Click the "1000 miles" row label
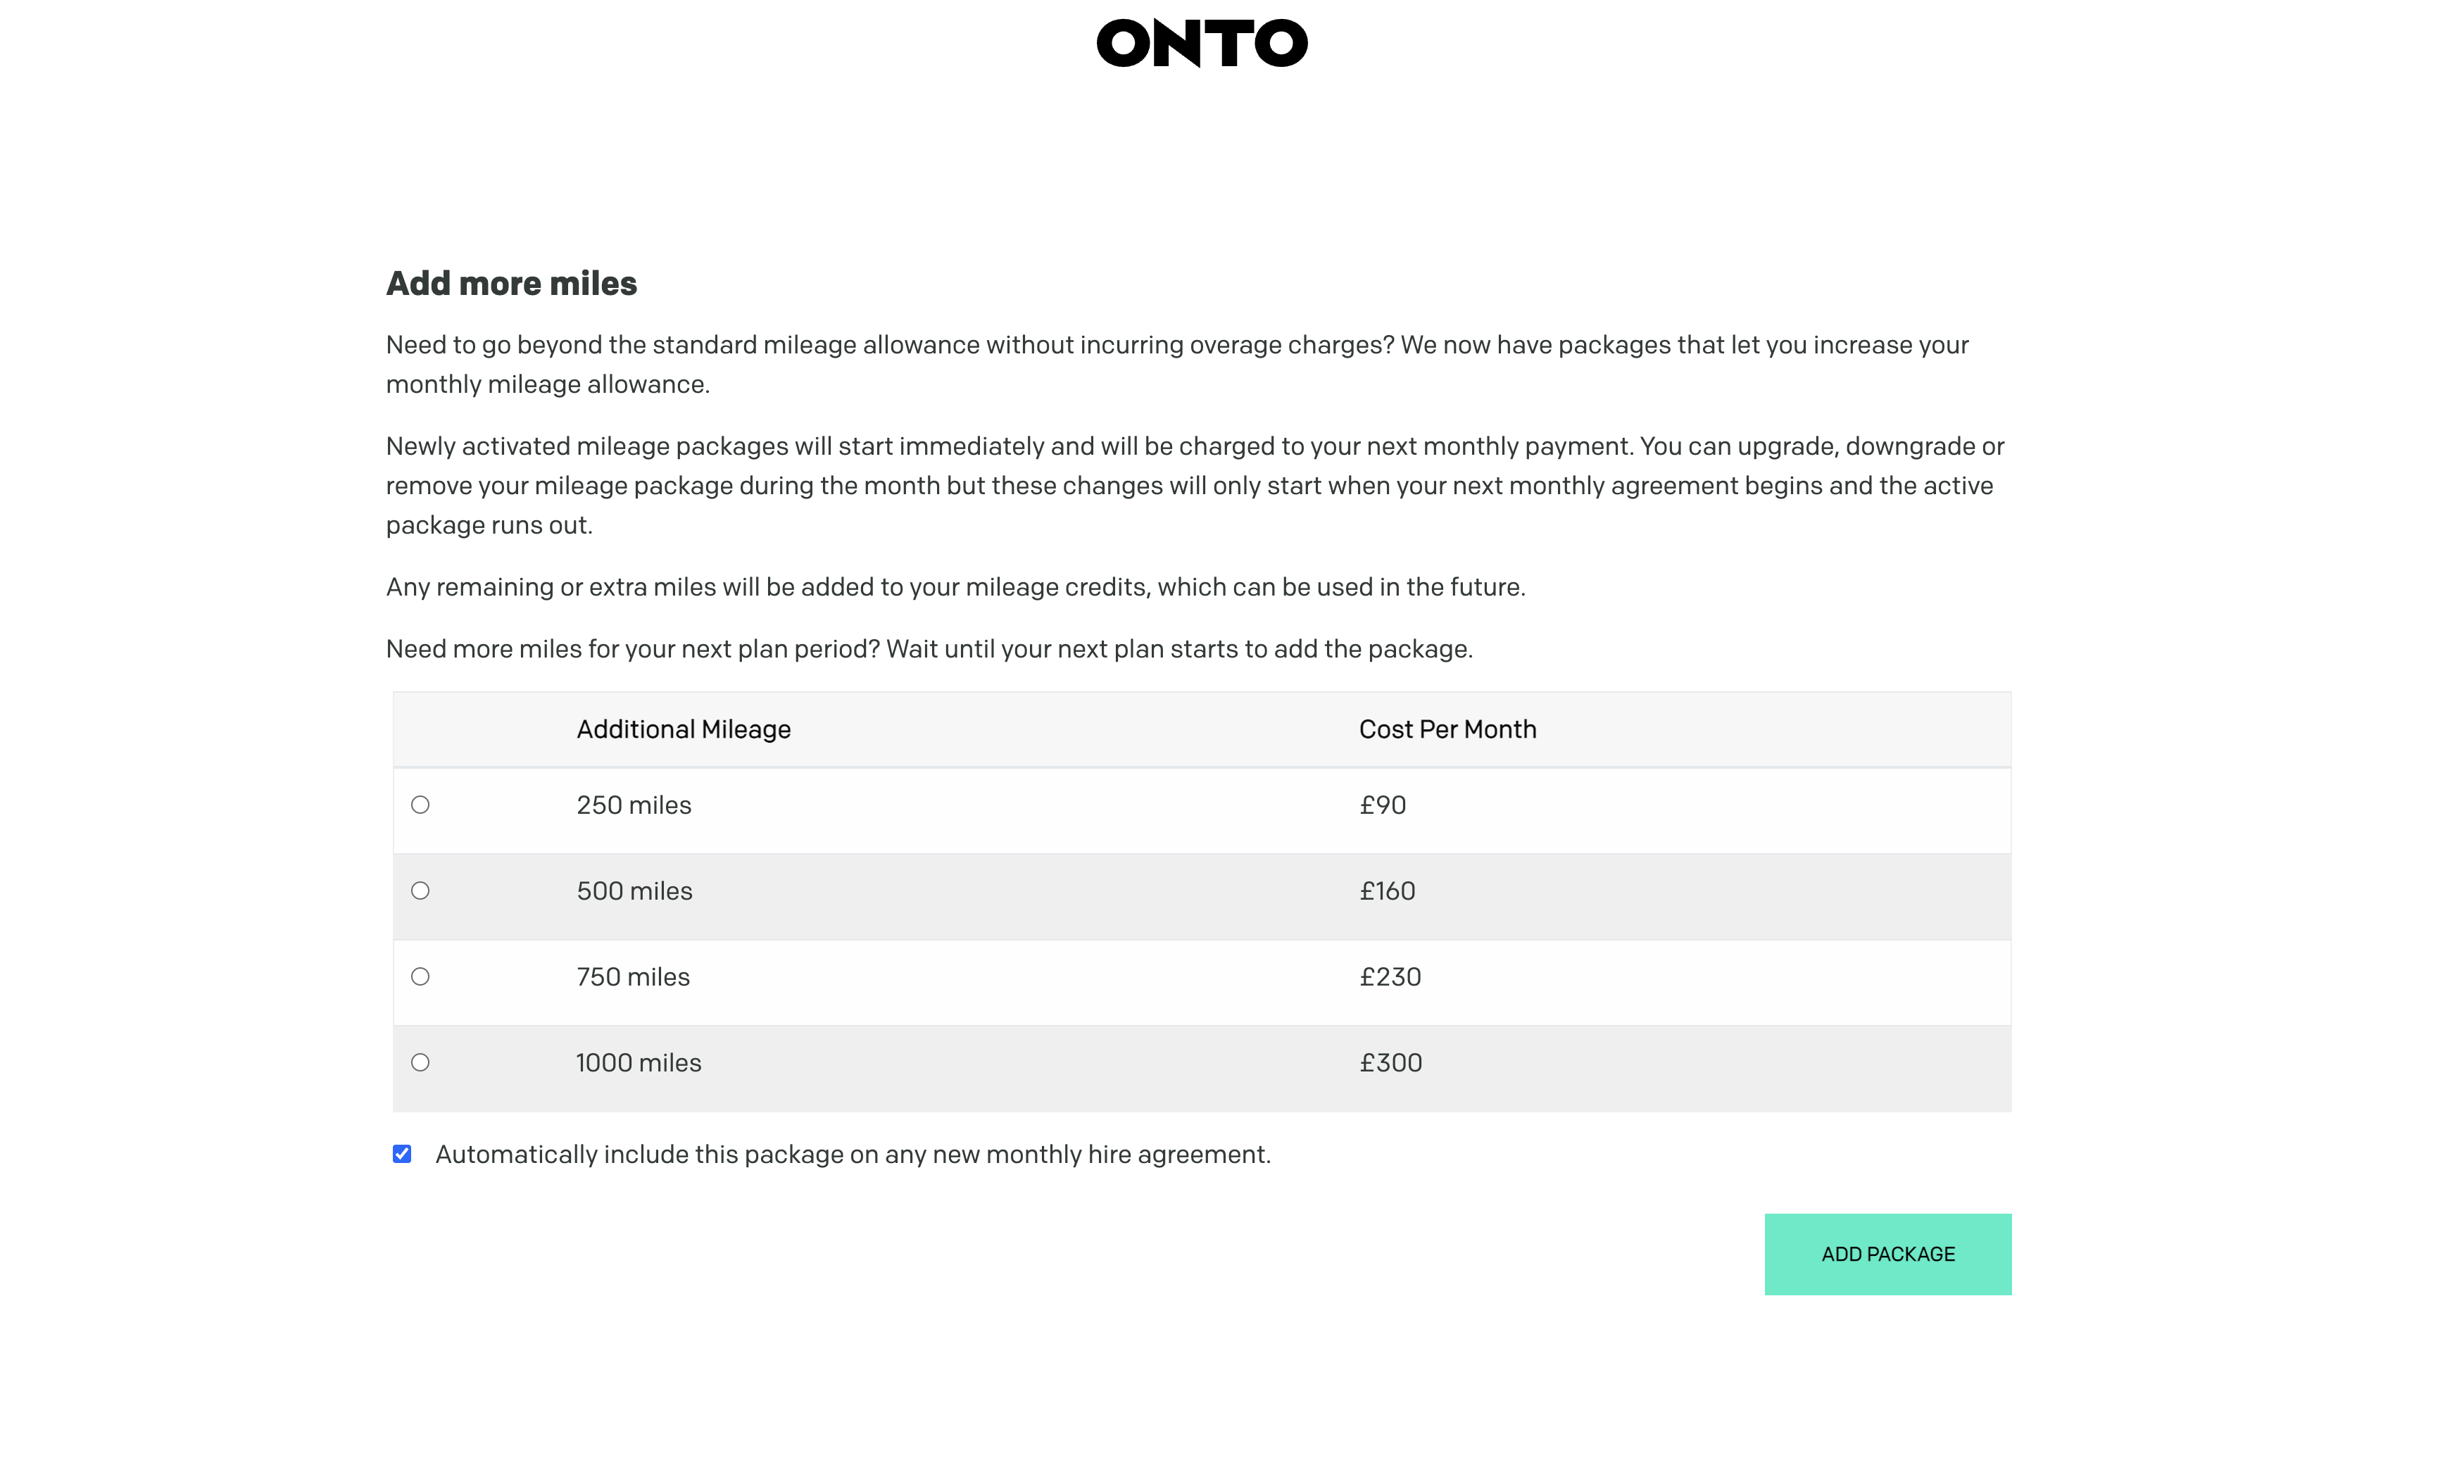Image resolution: width=2464 pixels, height=1484 pixels. tap(639, 1063)
